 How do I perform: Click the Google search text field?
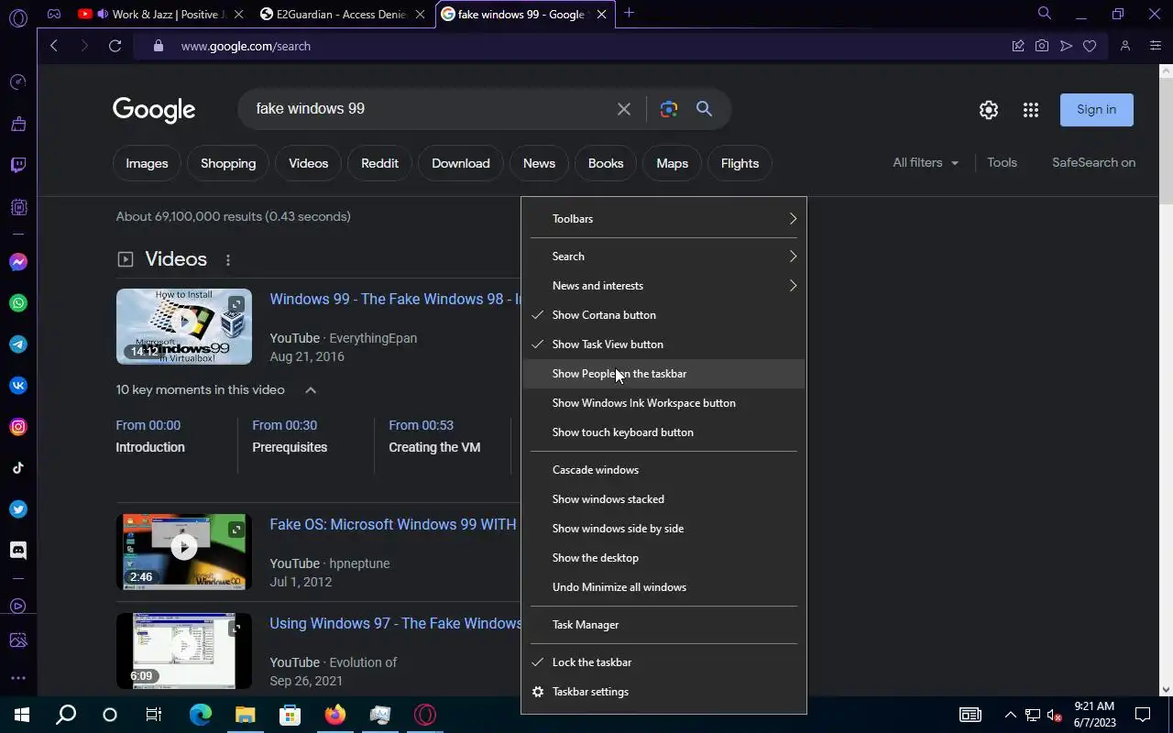(x=431, y=109)
